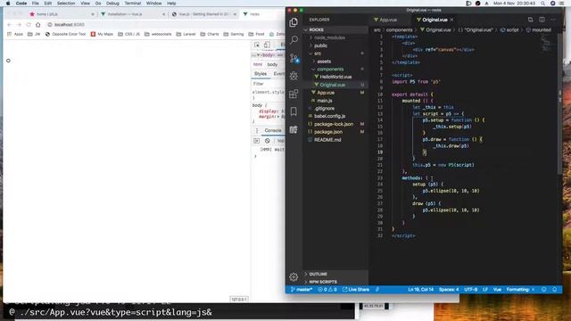Open the Bookmarks view in activity bar

[294, 111]
